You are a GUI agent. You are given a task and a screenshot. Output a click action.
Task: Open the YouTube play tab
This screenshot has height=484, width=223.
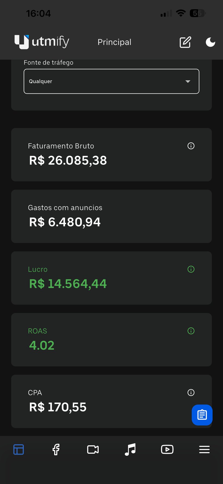[167, 449]
